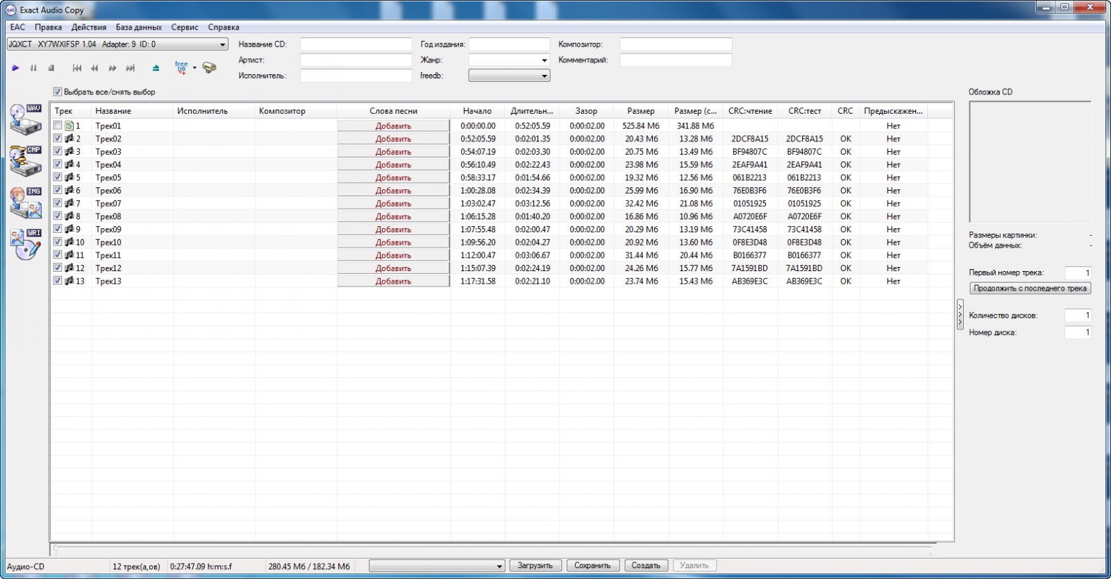Click the Композитор input field
The height and width of the screenshot is (579, 1111).
point(676,44)
